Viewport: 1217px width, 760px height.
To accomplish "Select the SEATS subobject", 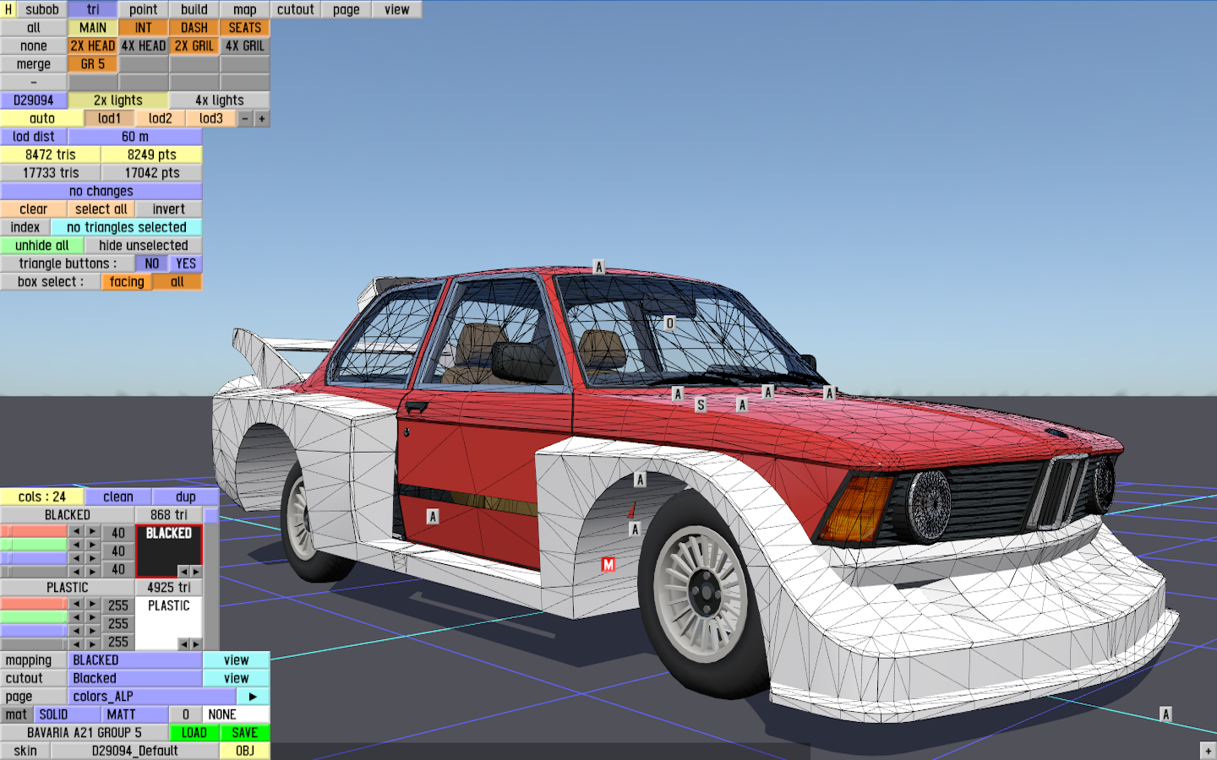I will [x=245, y=28].
